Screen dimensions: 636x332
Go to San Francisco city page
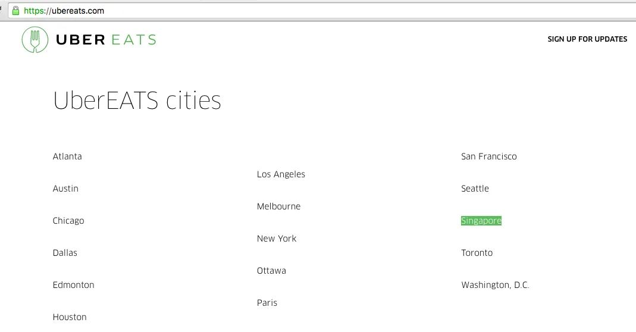pyautogui.click(x=488, y=156)
